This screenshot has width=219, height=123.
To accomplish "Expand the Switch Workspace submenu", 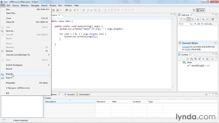I will [x=48, y=65].
